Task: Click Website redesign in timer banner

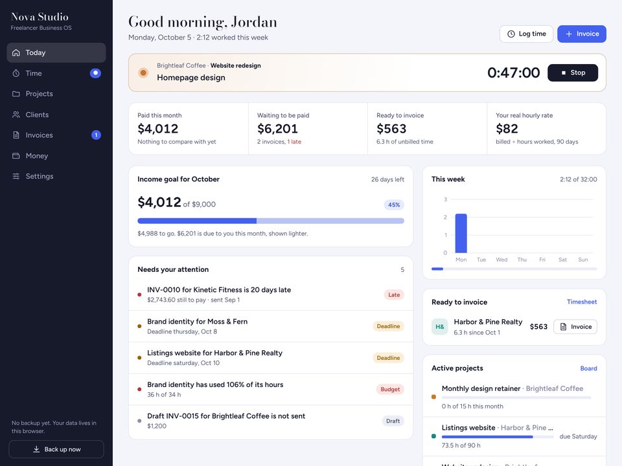Action: 235,65
